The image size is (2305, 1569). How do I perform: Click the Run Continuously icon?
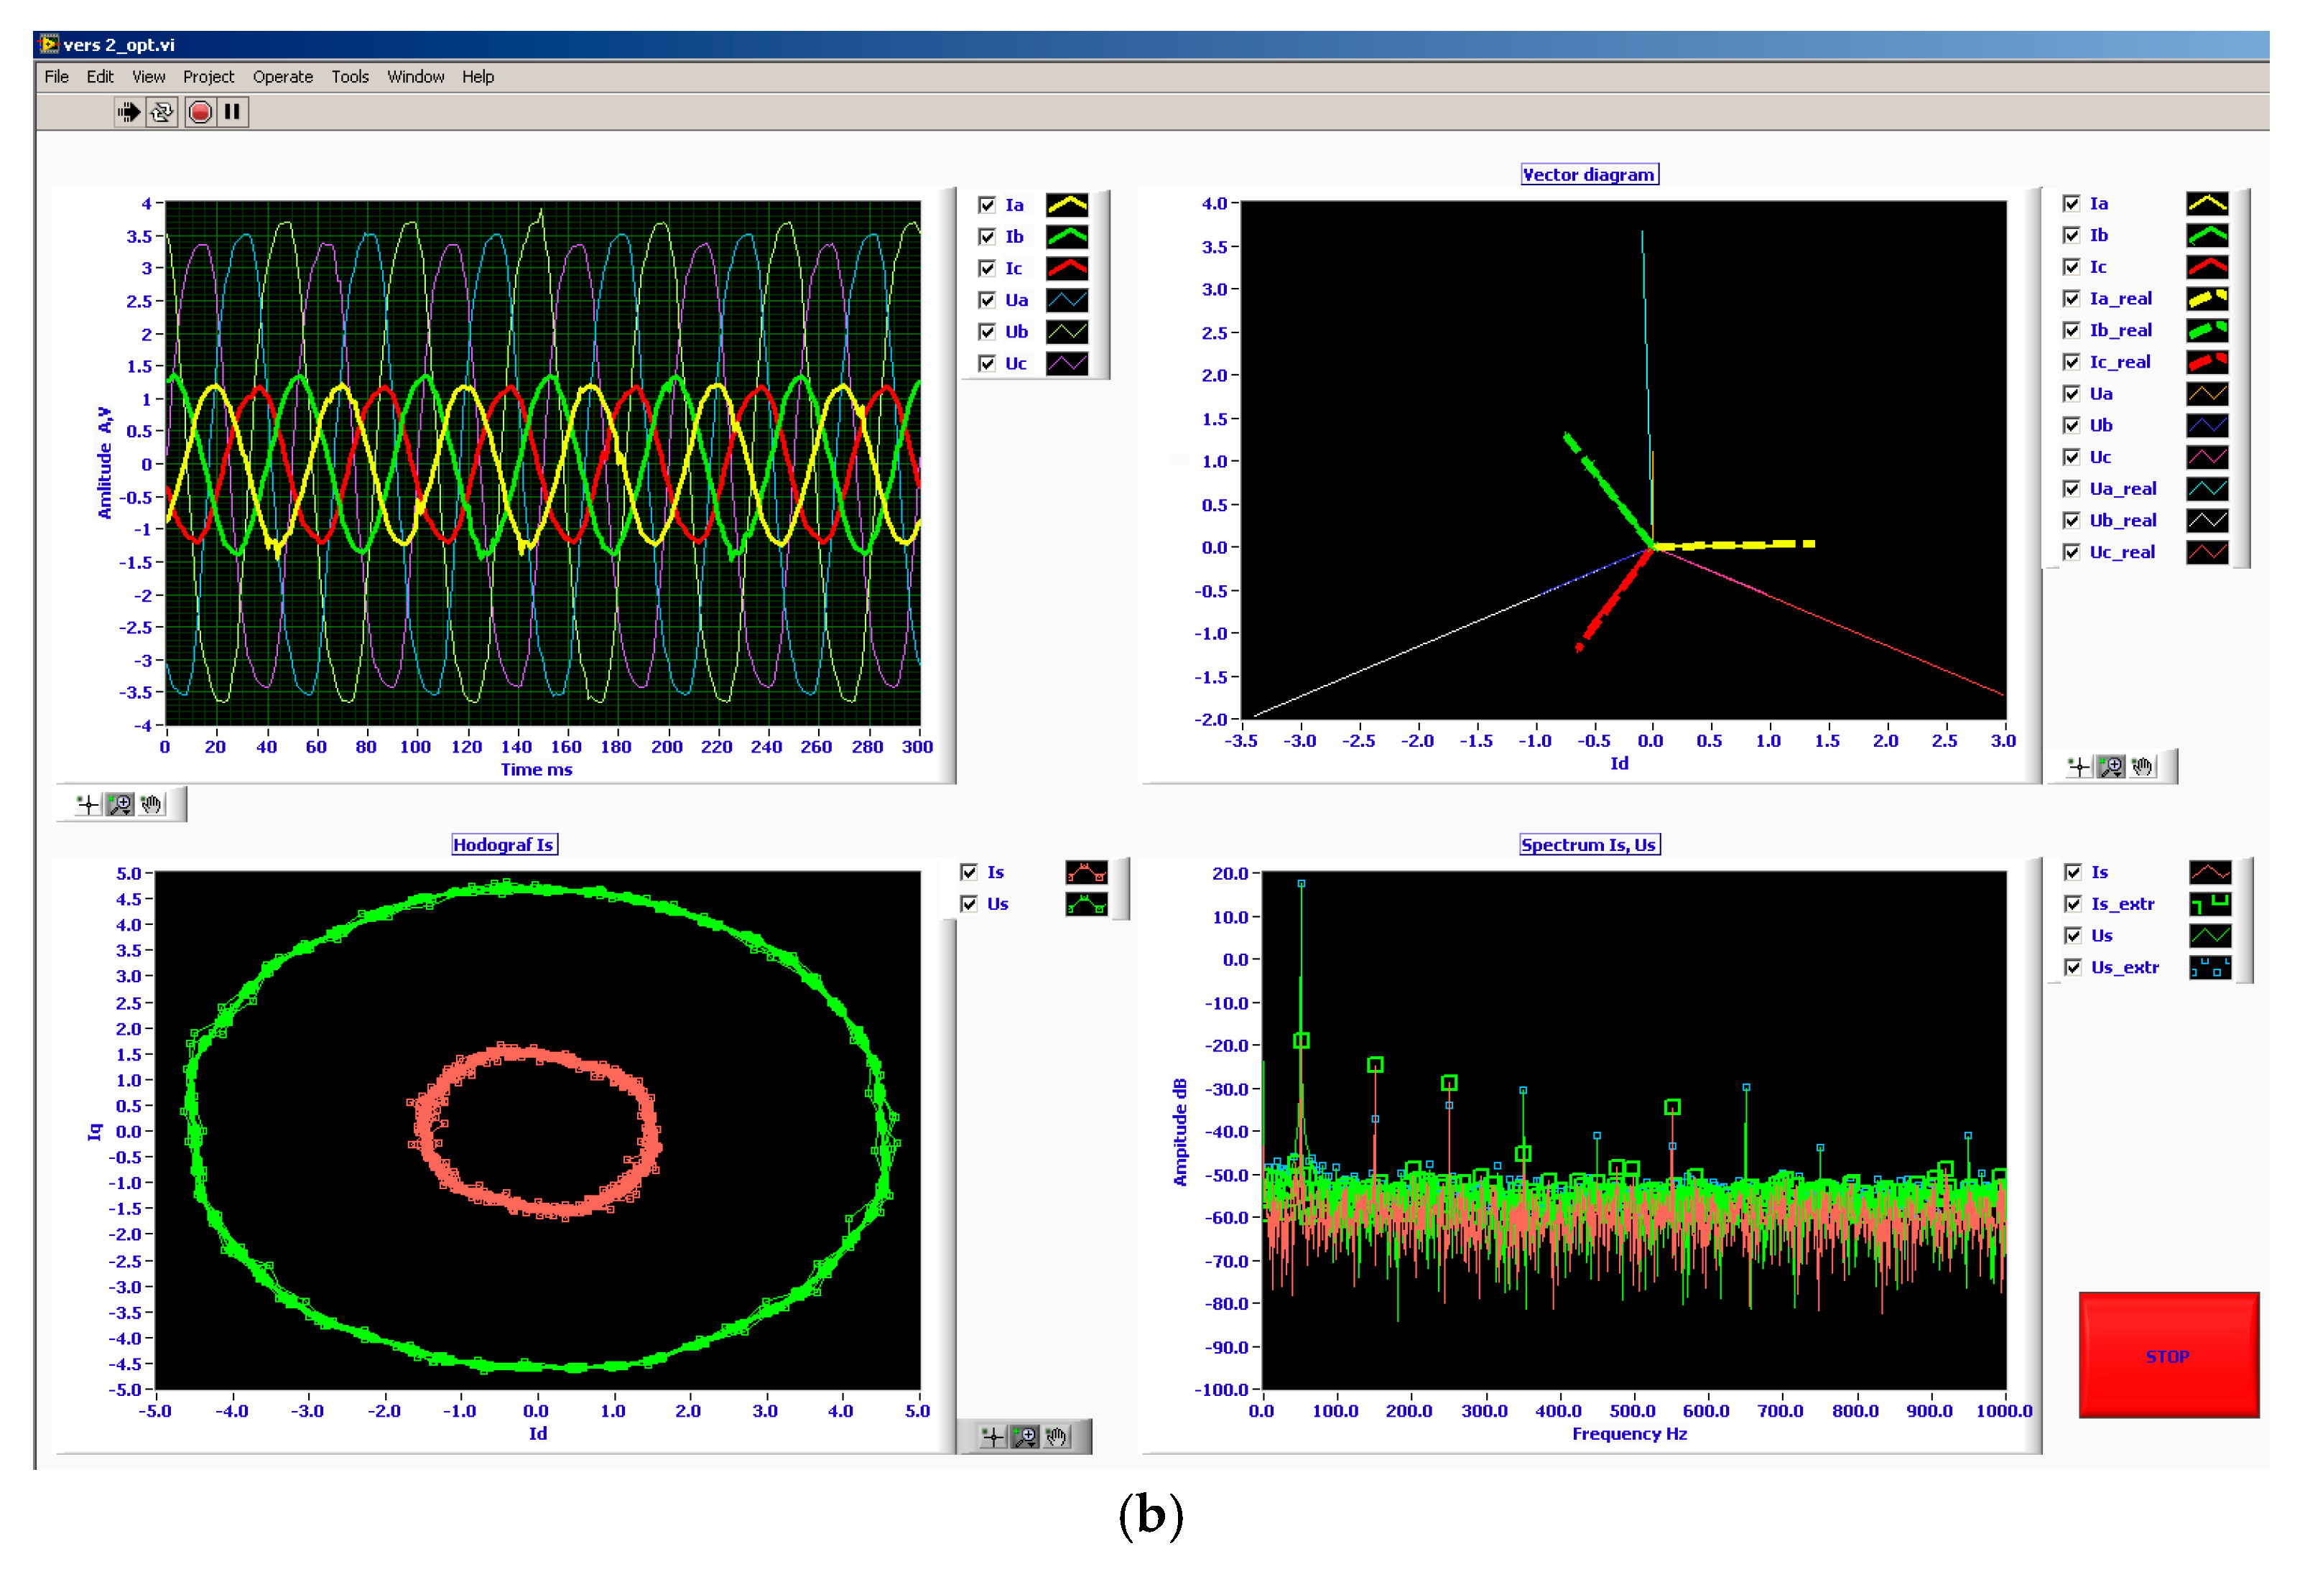(161, 112)
